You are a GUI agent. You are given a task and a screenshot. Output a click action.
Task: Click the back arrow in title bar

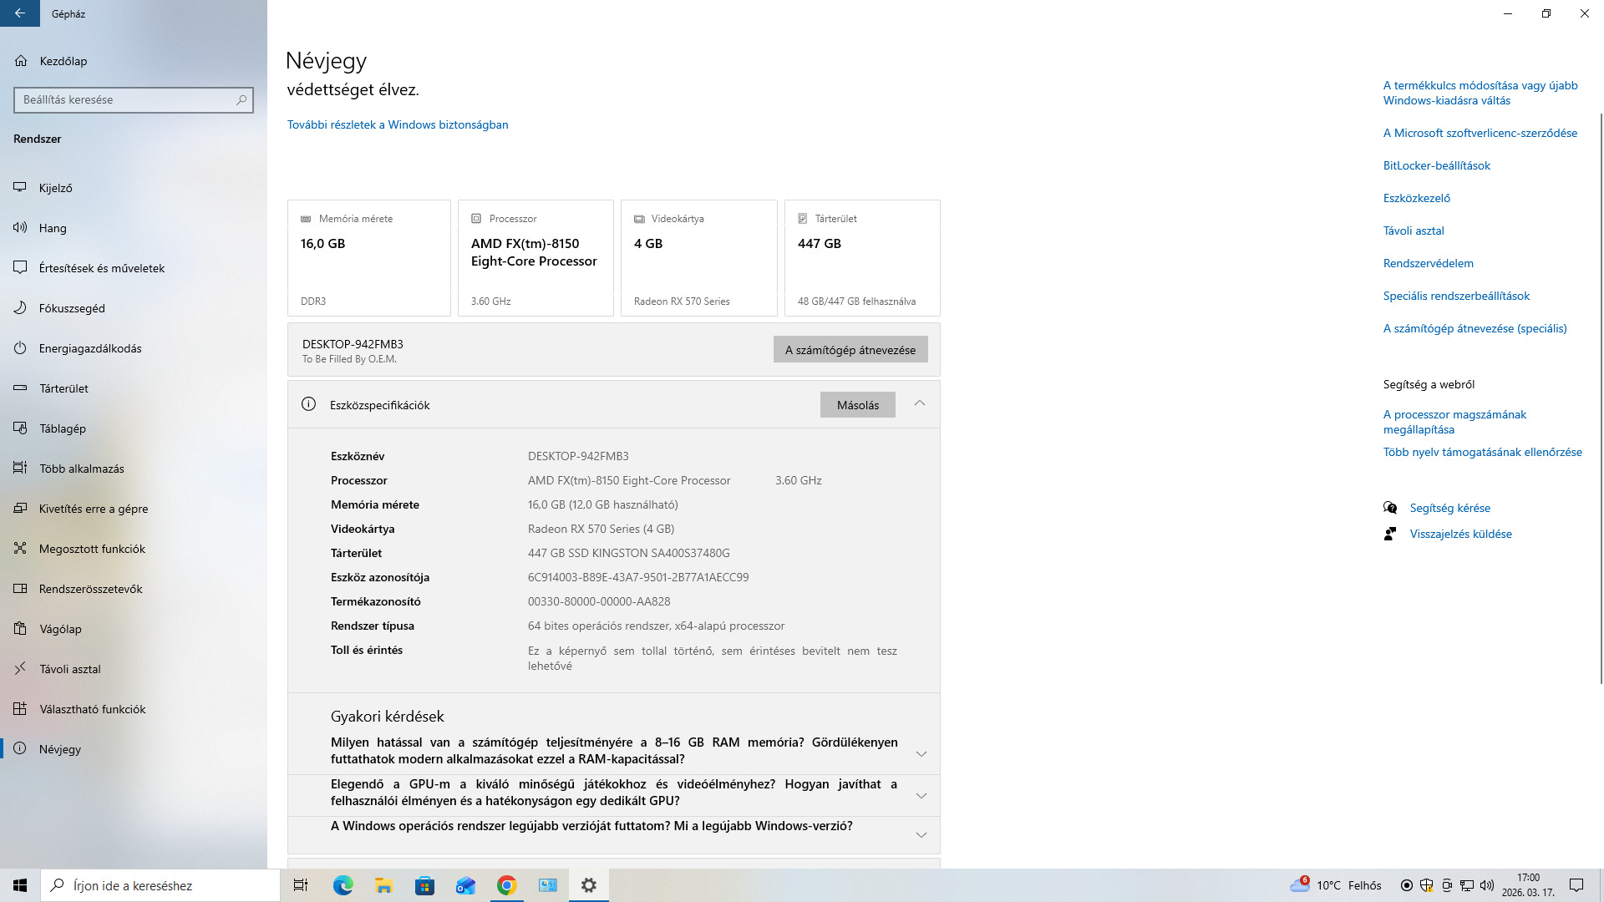coord(20,13)
